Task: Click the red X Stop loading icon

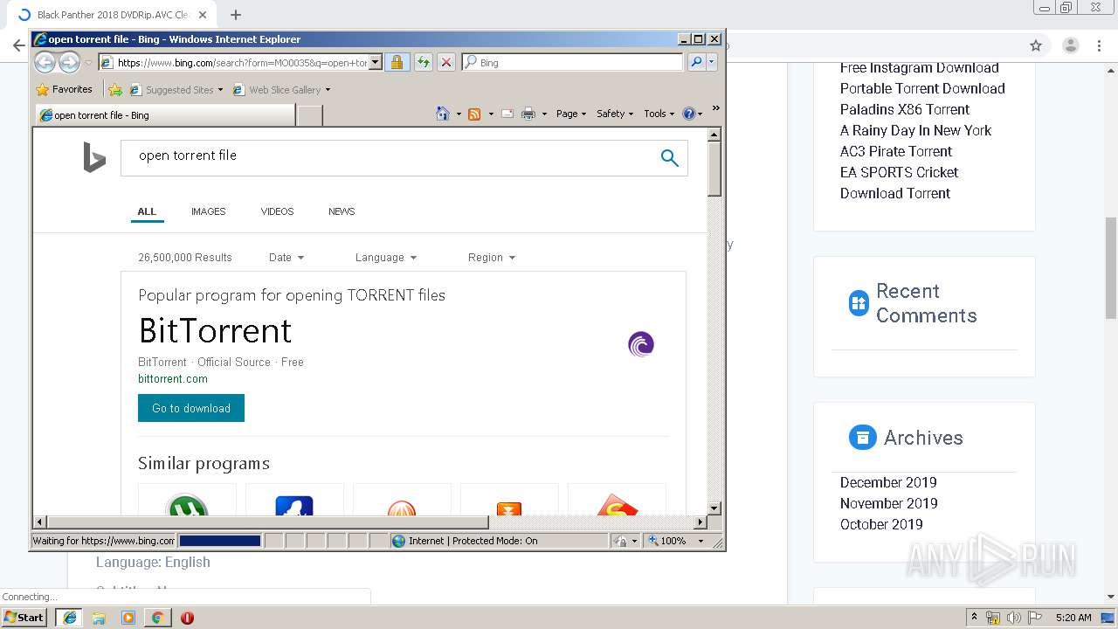Action: pyautogui.click(x=445, y=62)
